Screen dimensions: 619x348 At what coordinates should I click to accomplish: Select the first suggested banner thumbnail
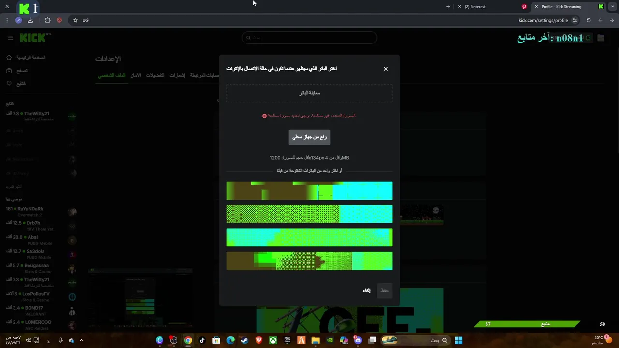pyautogui.click(x=309, y=191)
